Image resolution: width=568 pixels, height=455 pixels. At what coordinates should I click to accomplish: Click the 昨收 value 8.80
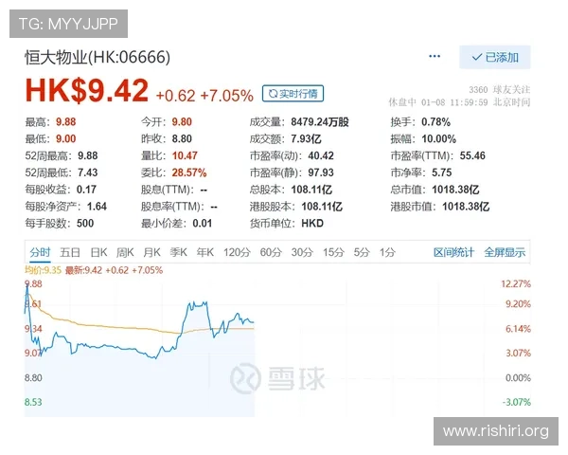[x=182, y=138]
